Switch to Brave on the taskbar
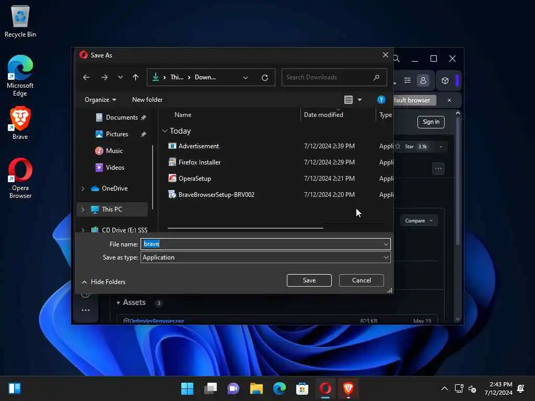Screen dimensions: 535x401 348,388
